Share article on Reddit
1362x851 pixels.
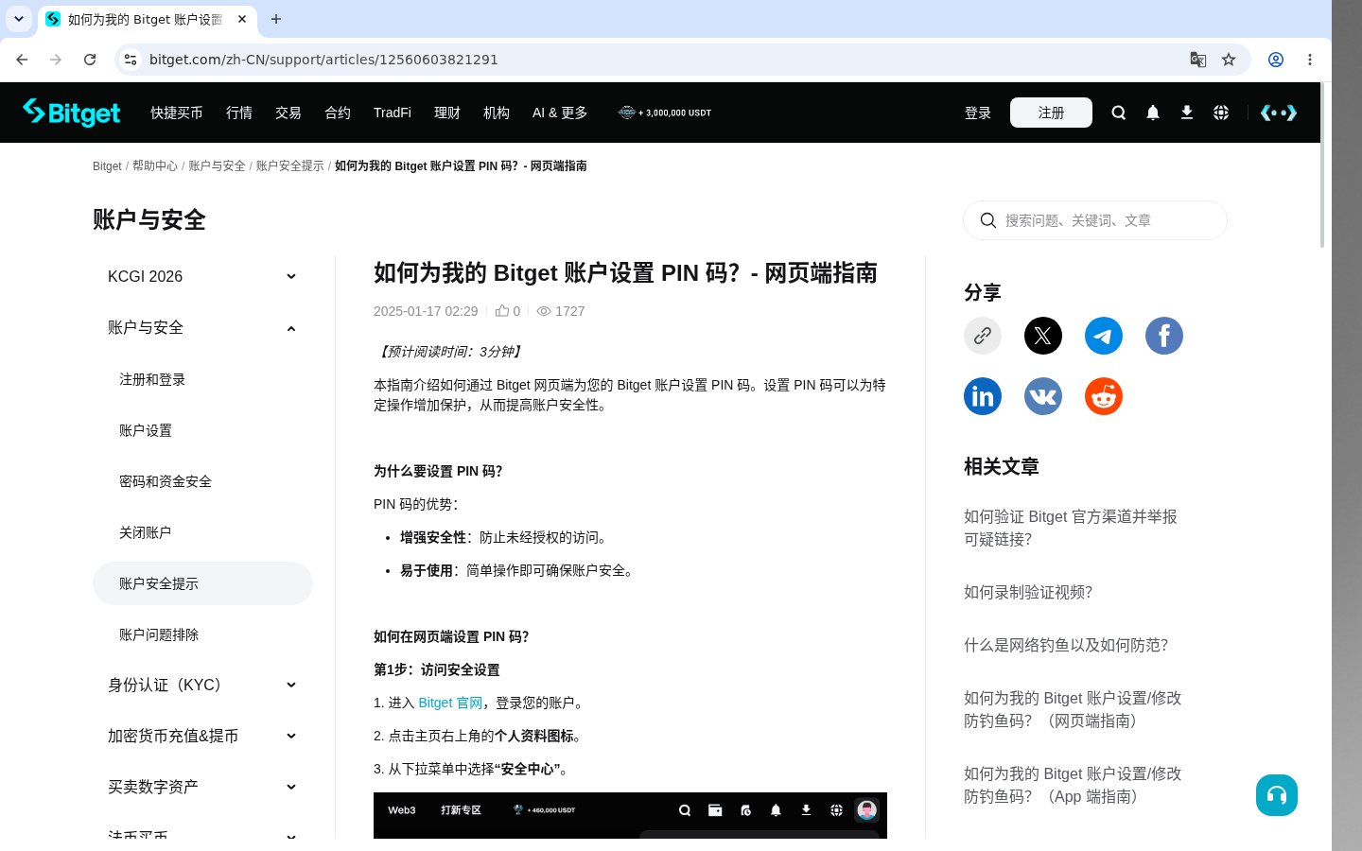tap(1104, 396)
